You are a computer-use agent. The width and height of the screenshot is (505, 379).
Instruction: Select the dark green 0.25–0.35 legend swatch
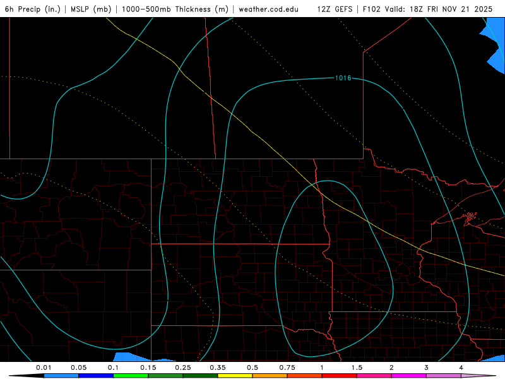point(200,376)
